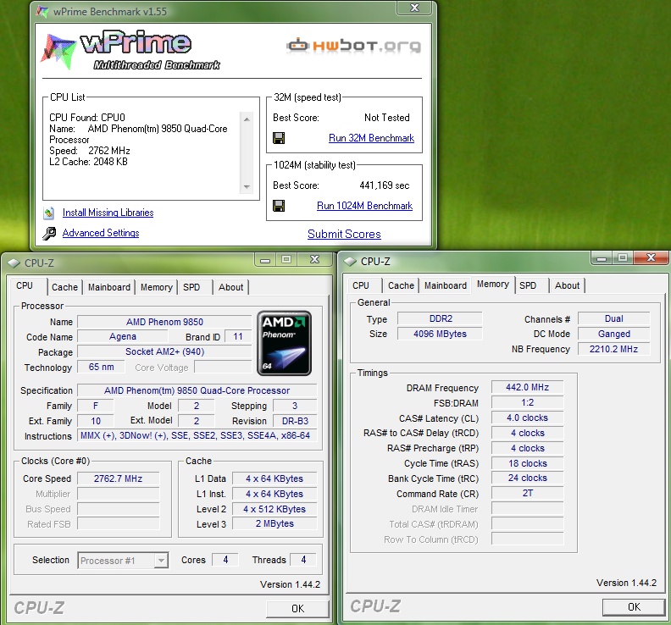Screen dimensions: 671x625
Task: Click the memory Type DDR2 value
Action: [440, 318]
